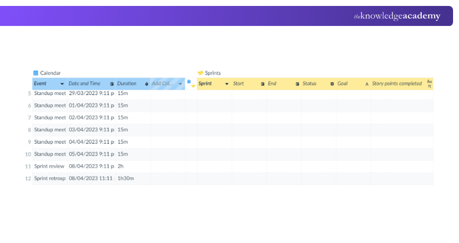This screenshot has width=459, height=243.
Task: Click the Sprint review event cell
Action: click(50, 166)
